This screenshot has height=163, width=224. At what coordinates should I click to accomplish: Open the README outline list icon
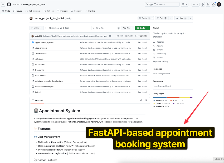tap(146, 101)
